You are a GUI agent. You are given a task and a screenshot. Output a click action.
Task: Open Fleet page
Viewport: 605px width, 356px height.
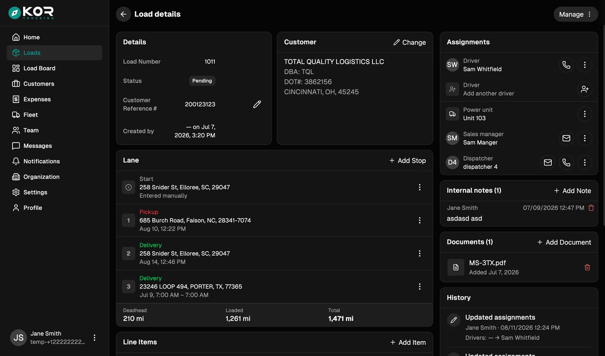(x=54, y=115)
